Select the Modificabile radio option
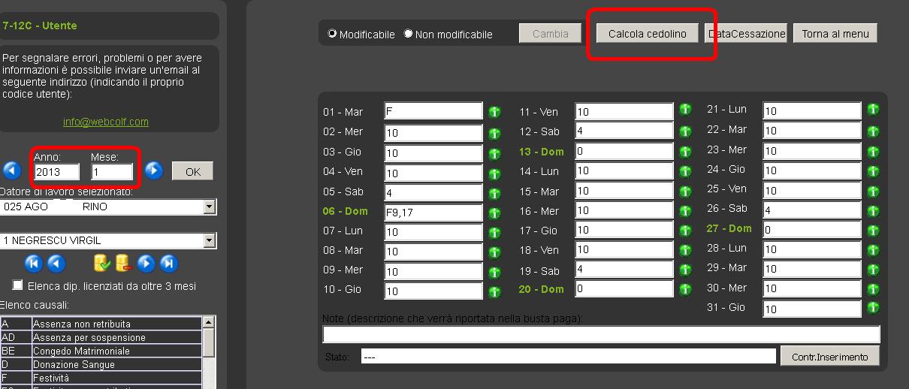Viewport: 909px width, 389px height. pyautogui.click(x=333, y=34)
